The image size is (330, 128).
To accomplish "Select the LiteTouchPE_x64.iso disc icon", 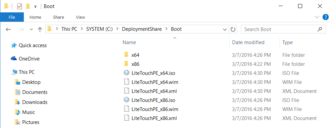I will pyautogui.click(x=126, y=73).
